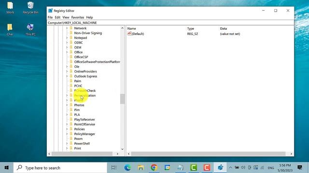Click the REG_SZ type cell
The height and width of the screenshot is (173, 309).
tap(193, 34)
